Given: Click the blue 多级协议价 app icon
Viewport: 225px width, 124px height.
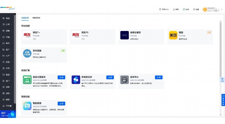Looking at the screenshot, I should tap(76, 80).
